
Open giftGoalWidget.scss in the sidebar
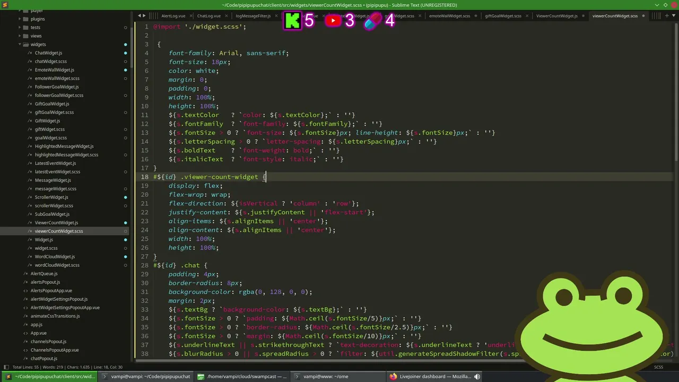coord(55,112)
